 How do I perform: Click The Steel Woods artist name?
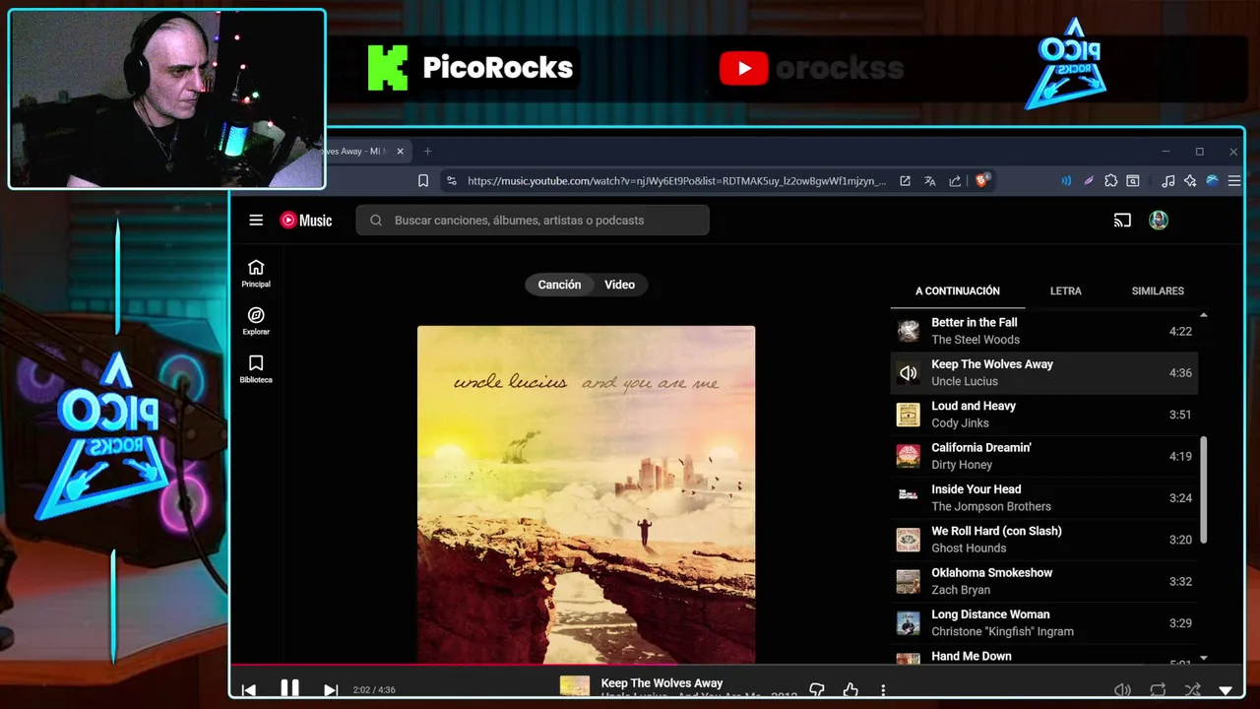coord(976,340)
